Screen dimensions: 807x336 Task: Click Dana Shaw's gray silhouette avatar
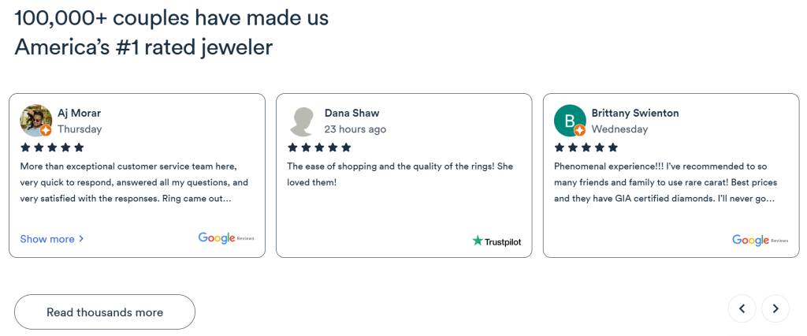tap(303, 120)
